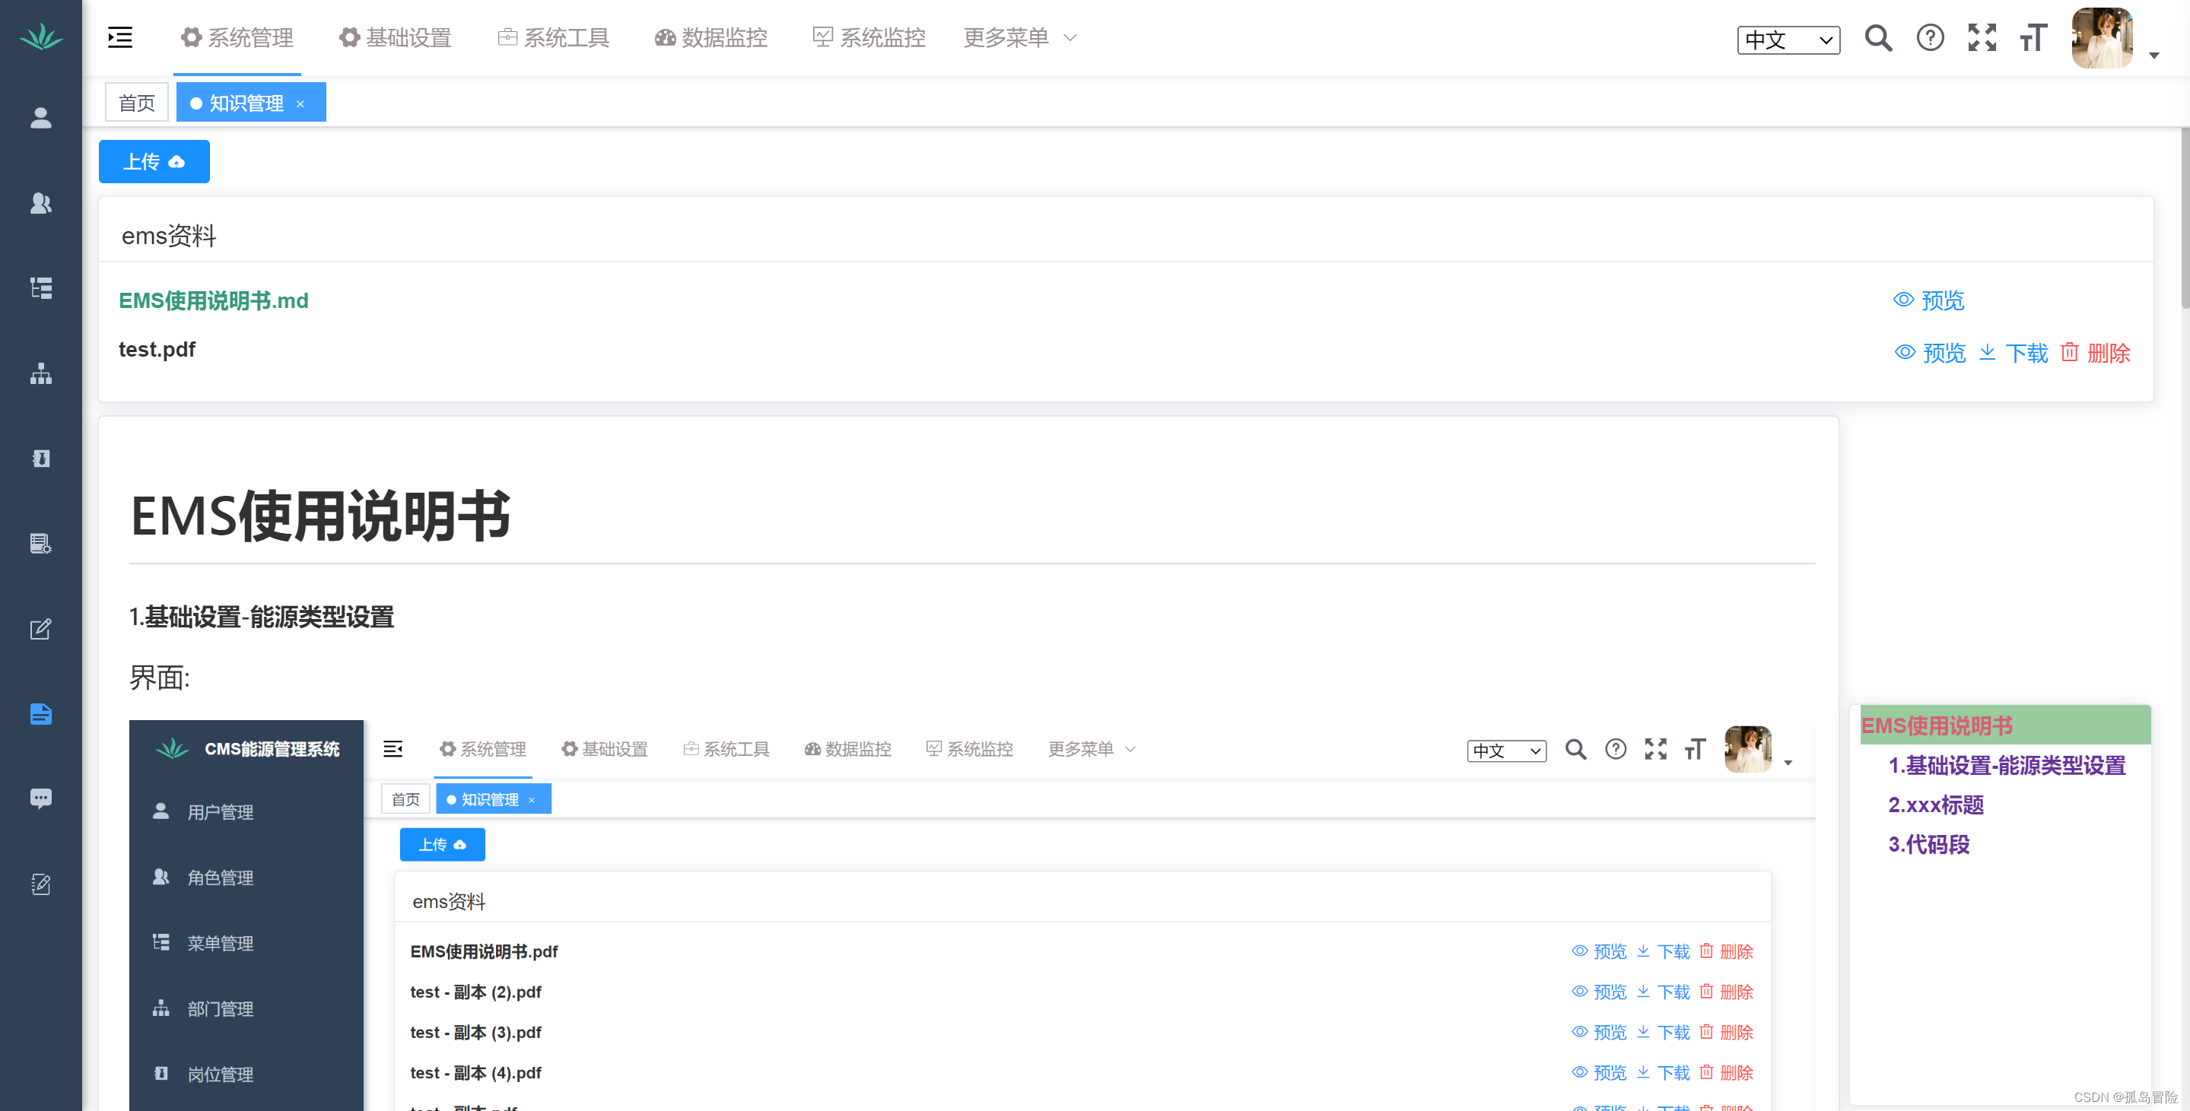The height and width of the screenshot is (1111, 2190).
Task: Click the menu list sidebar icon
Action: click(41, 288)
